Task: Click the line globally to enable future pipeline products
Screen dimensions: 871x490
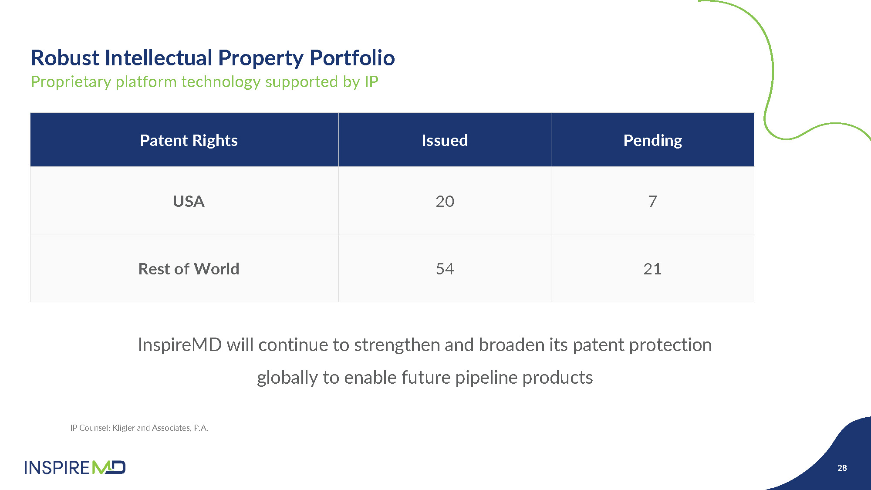Action: tap(425, 377)
